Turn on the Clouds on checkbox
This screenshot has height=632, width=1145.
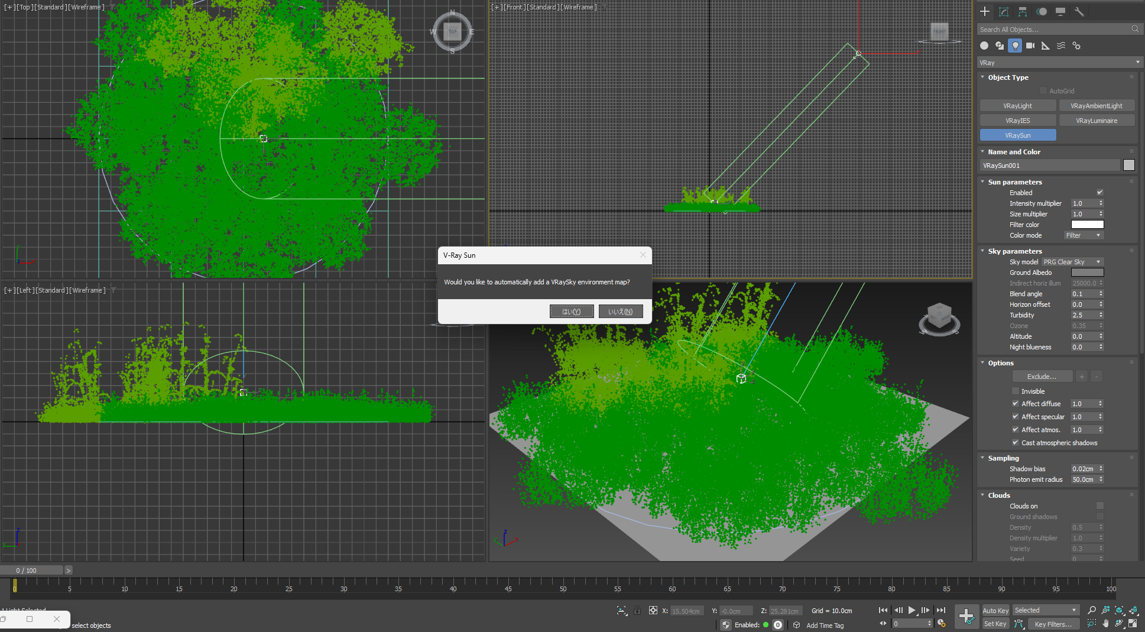1099,506
